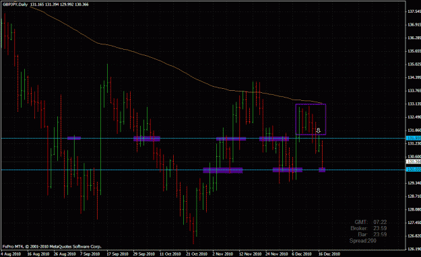Click the 7 Sep 2010 date label
This screenshot has width=421, height=257.
(x=90, y=254)
